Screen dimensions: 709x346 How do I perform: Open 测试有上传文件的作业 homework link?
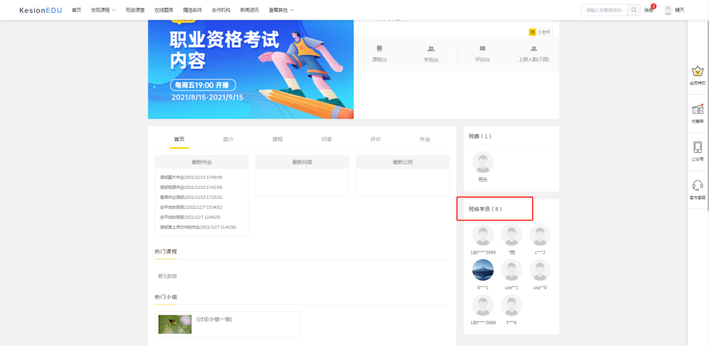[x=198, y=227]
